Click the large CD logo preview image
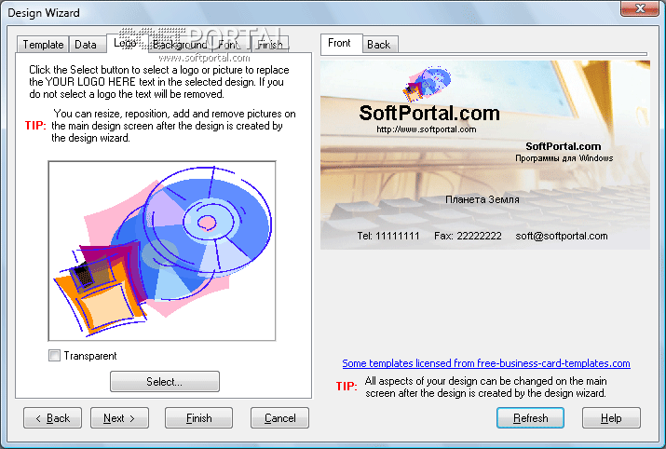The image size is (666, 449). click(162, 252)
